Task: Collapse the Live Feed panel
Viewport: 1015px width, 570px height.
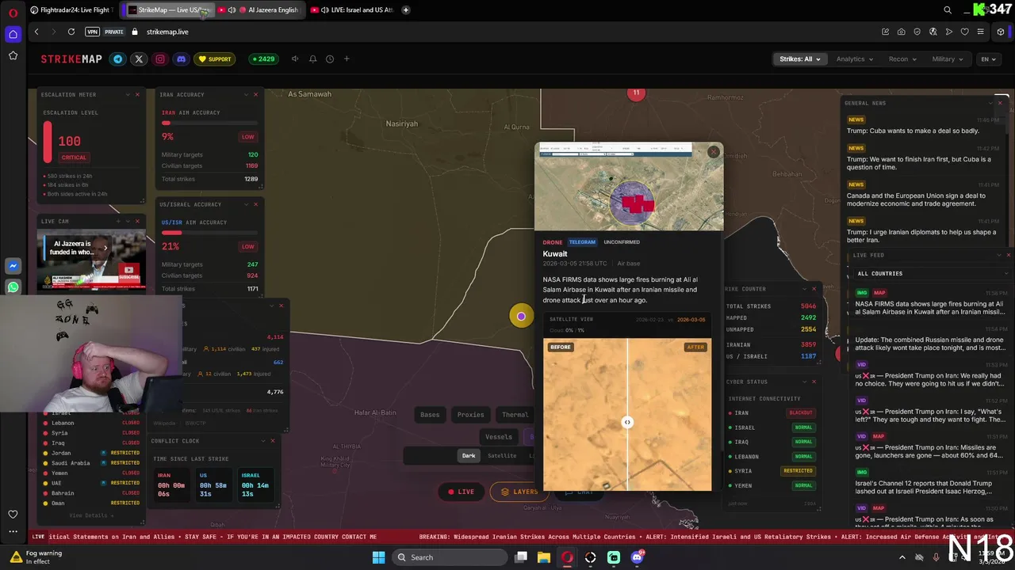Action: pyautogui.click(x=999, y=255)
